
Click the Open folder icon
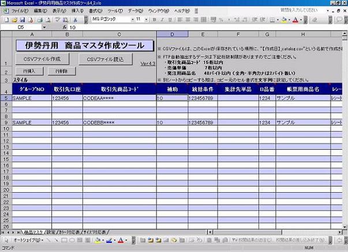click(x=14, y=20)
